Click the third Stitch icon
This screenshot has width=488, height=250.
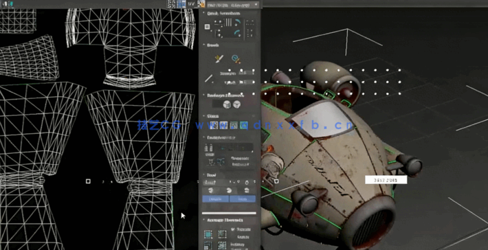tap(234, 125)
